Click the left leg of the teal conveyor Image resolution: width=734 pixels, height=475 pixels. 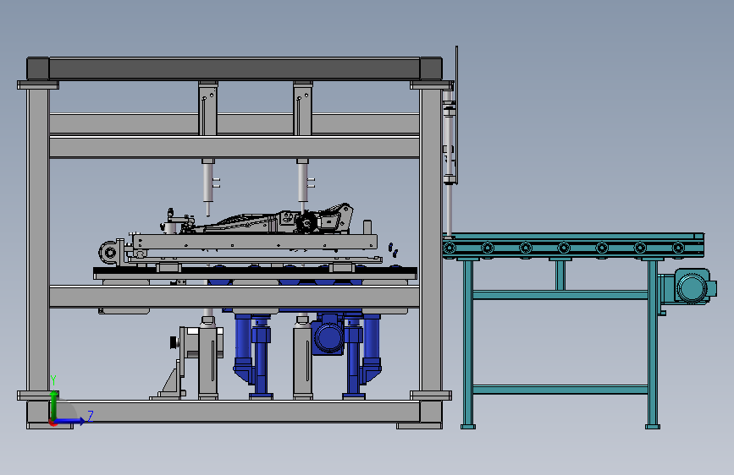pyautogui.click(x=467, y=345)
